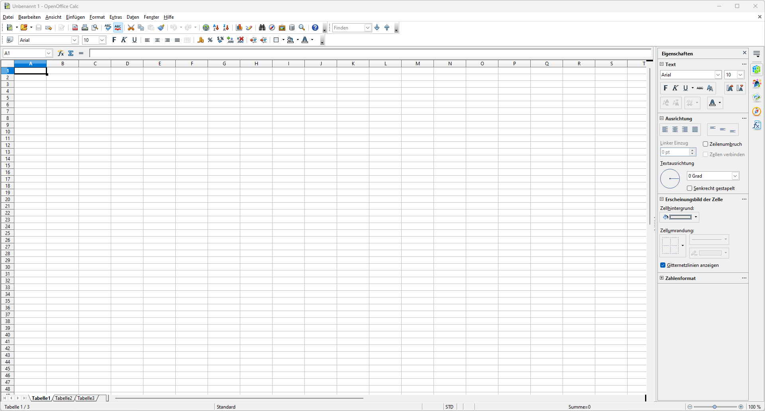
Task: Open the Function Wizard icon
Action: [61, 53]
